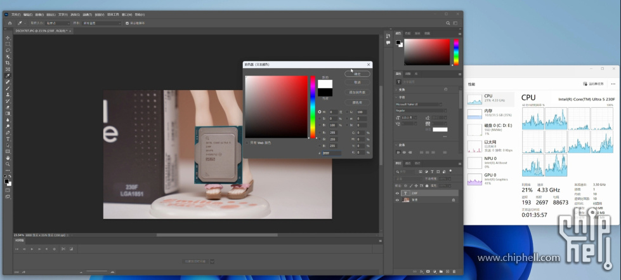Select the Rectangular Marquee tool
The height and width of the screenshot is (280, 621).
8,44
